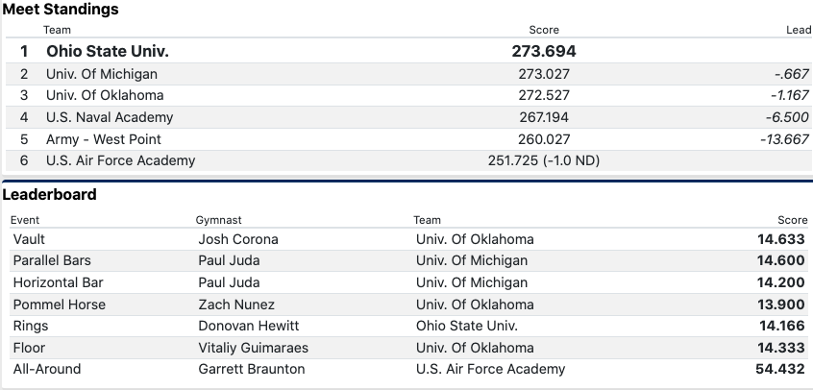
Task: Click the 251.725 (-1.0 ND) score
Action: click(x=543, y=160)
